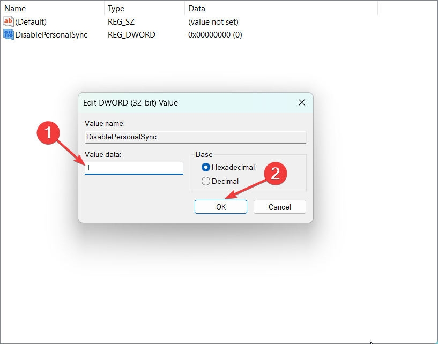Click the Edit DWORD (32-bit) Value title
Image resolution: width=438 pixels, height=344 pixels.
[130, 103]
